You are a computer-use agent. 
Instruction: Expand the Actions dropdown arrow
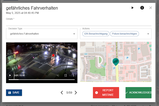(148, 34)
